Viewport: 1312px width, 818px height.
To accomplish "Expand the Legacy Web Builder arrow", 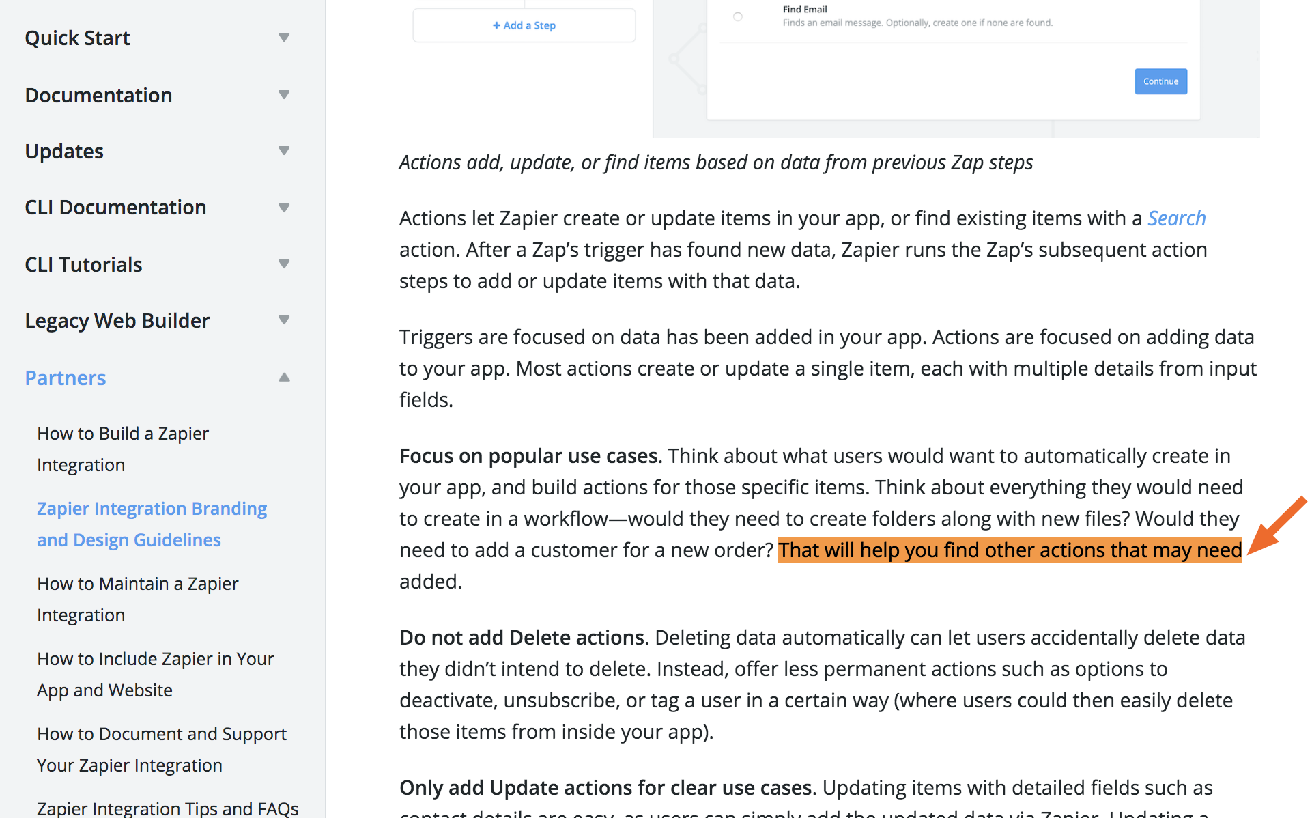I will (x=284, y=320).
